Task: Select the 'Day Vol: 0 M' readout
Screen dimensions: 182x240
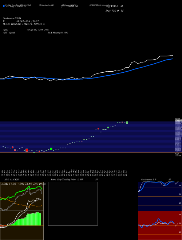Action: [114, 11]
